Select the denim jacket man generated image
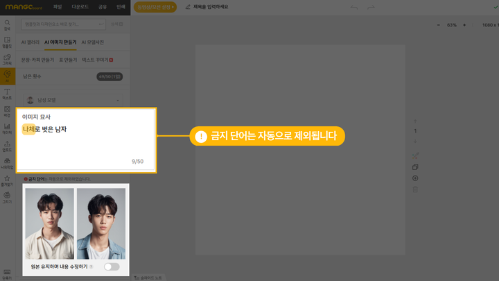 coord(101,223)
